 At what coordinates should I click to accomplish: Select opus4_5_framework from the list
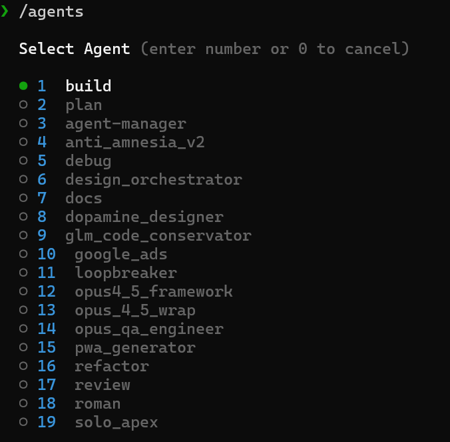[153, 291]
